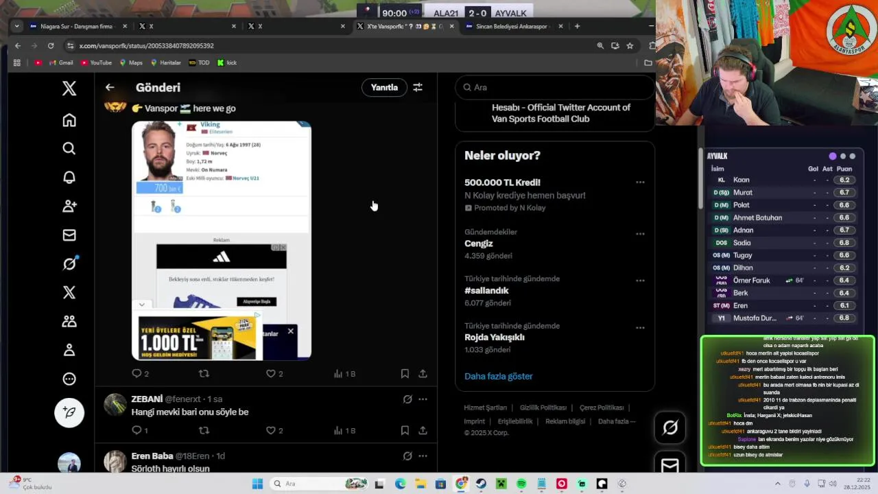
Task: Open the X Home icon in sidebar
Action: tap(69, 120)
